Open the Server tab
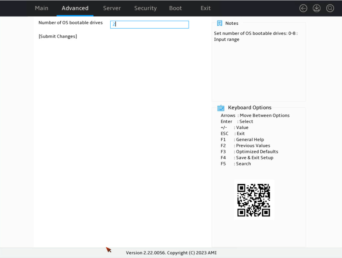 tap(112, 8)
